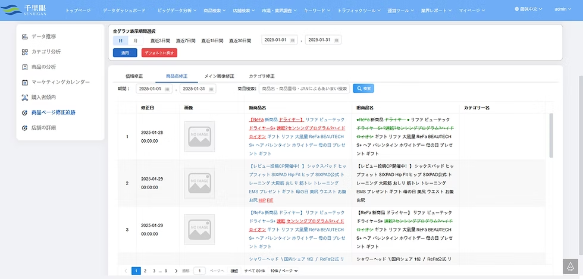Screen dimensions: 583x279
Task: Click row 2 new product name SIXPAD link
Action: [x=297, y=183]
